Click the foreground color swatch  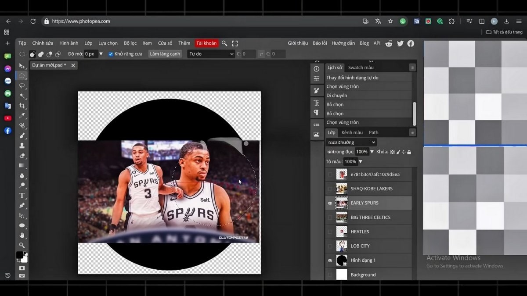[x=19, y=255]
